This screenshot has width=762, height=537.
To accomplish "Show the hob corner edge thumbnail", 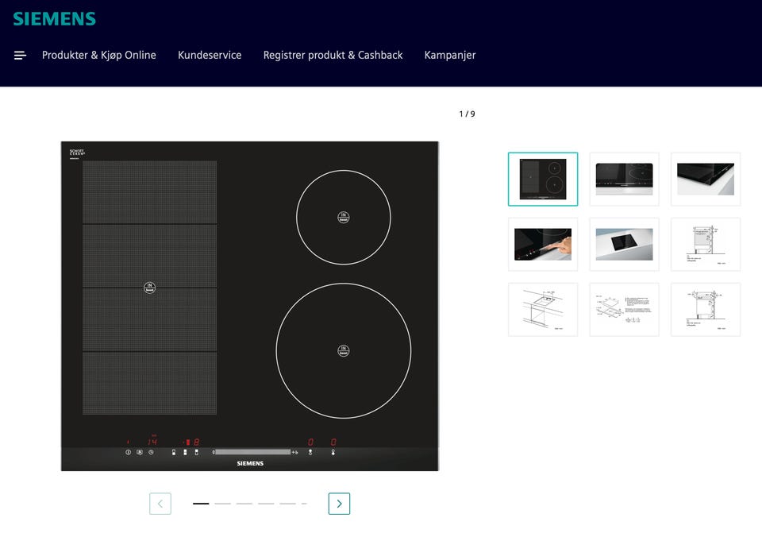I will pyautogui.click(x=705, y=179).
